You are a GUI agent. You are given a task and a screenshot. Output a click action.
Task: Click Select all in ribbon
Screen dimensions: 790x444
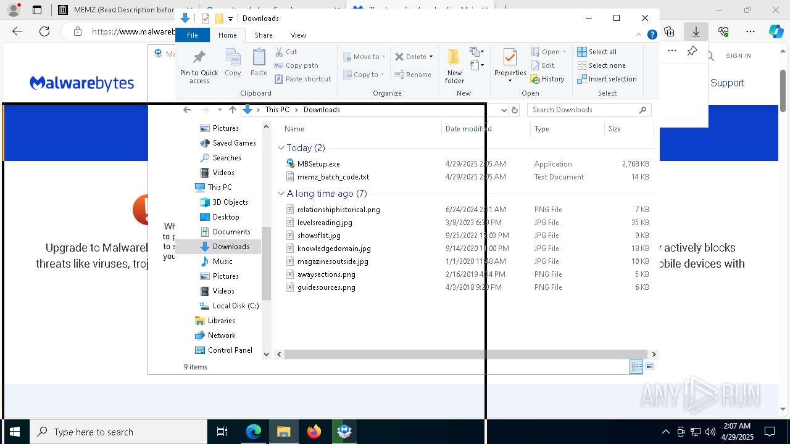[x=597, y=52]
